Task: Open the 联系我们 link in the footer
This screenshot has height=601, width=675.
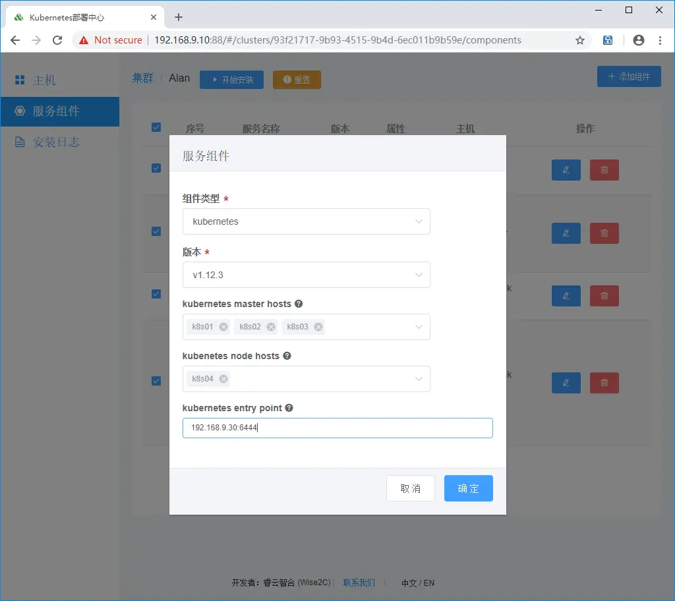Action: click(x=359, y=583)
